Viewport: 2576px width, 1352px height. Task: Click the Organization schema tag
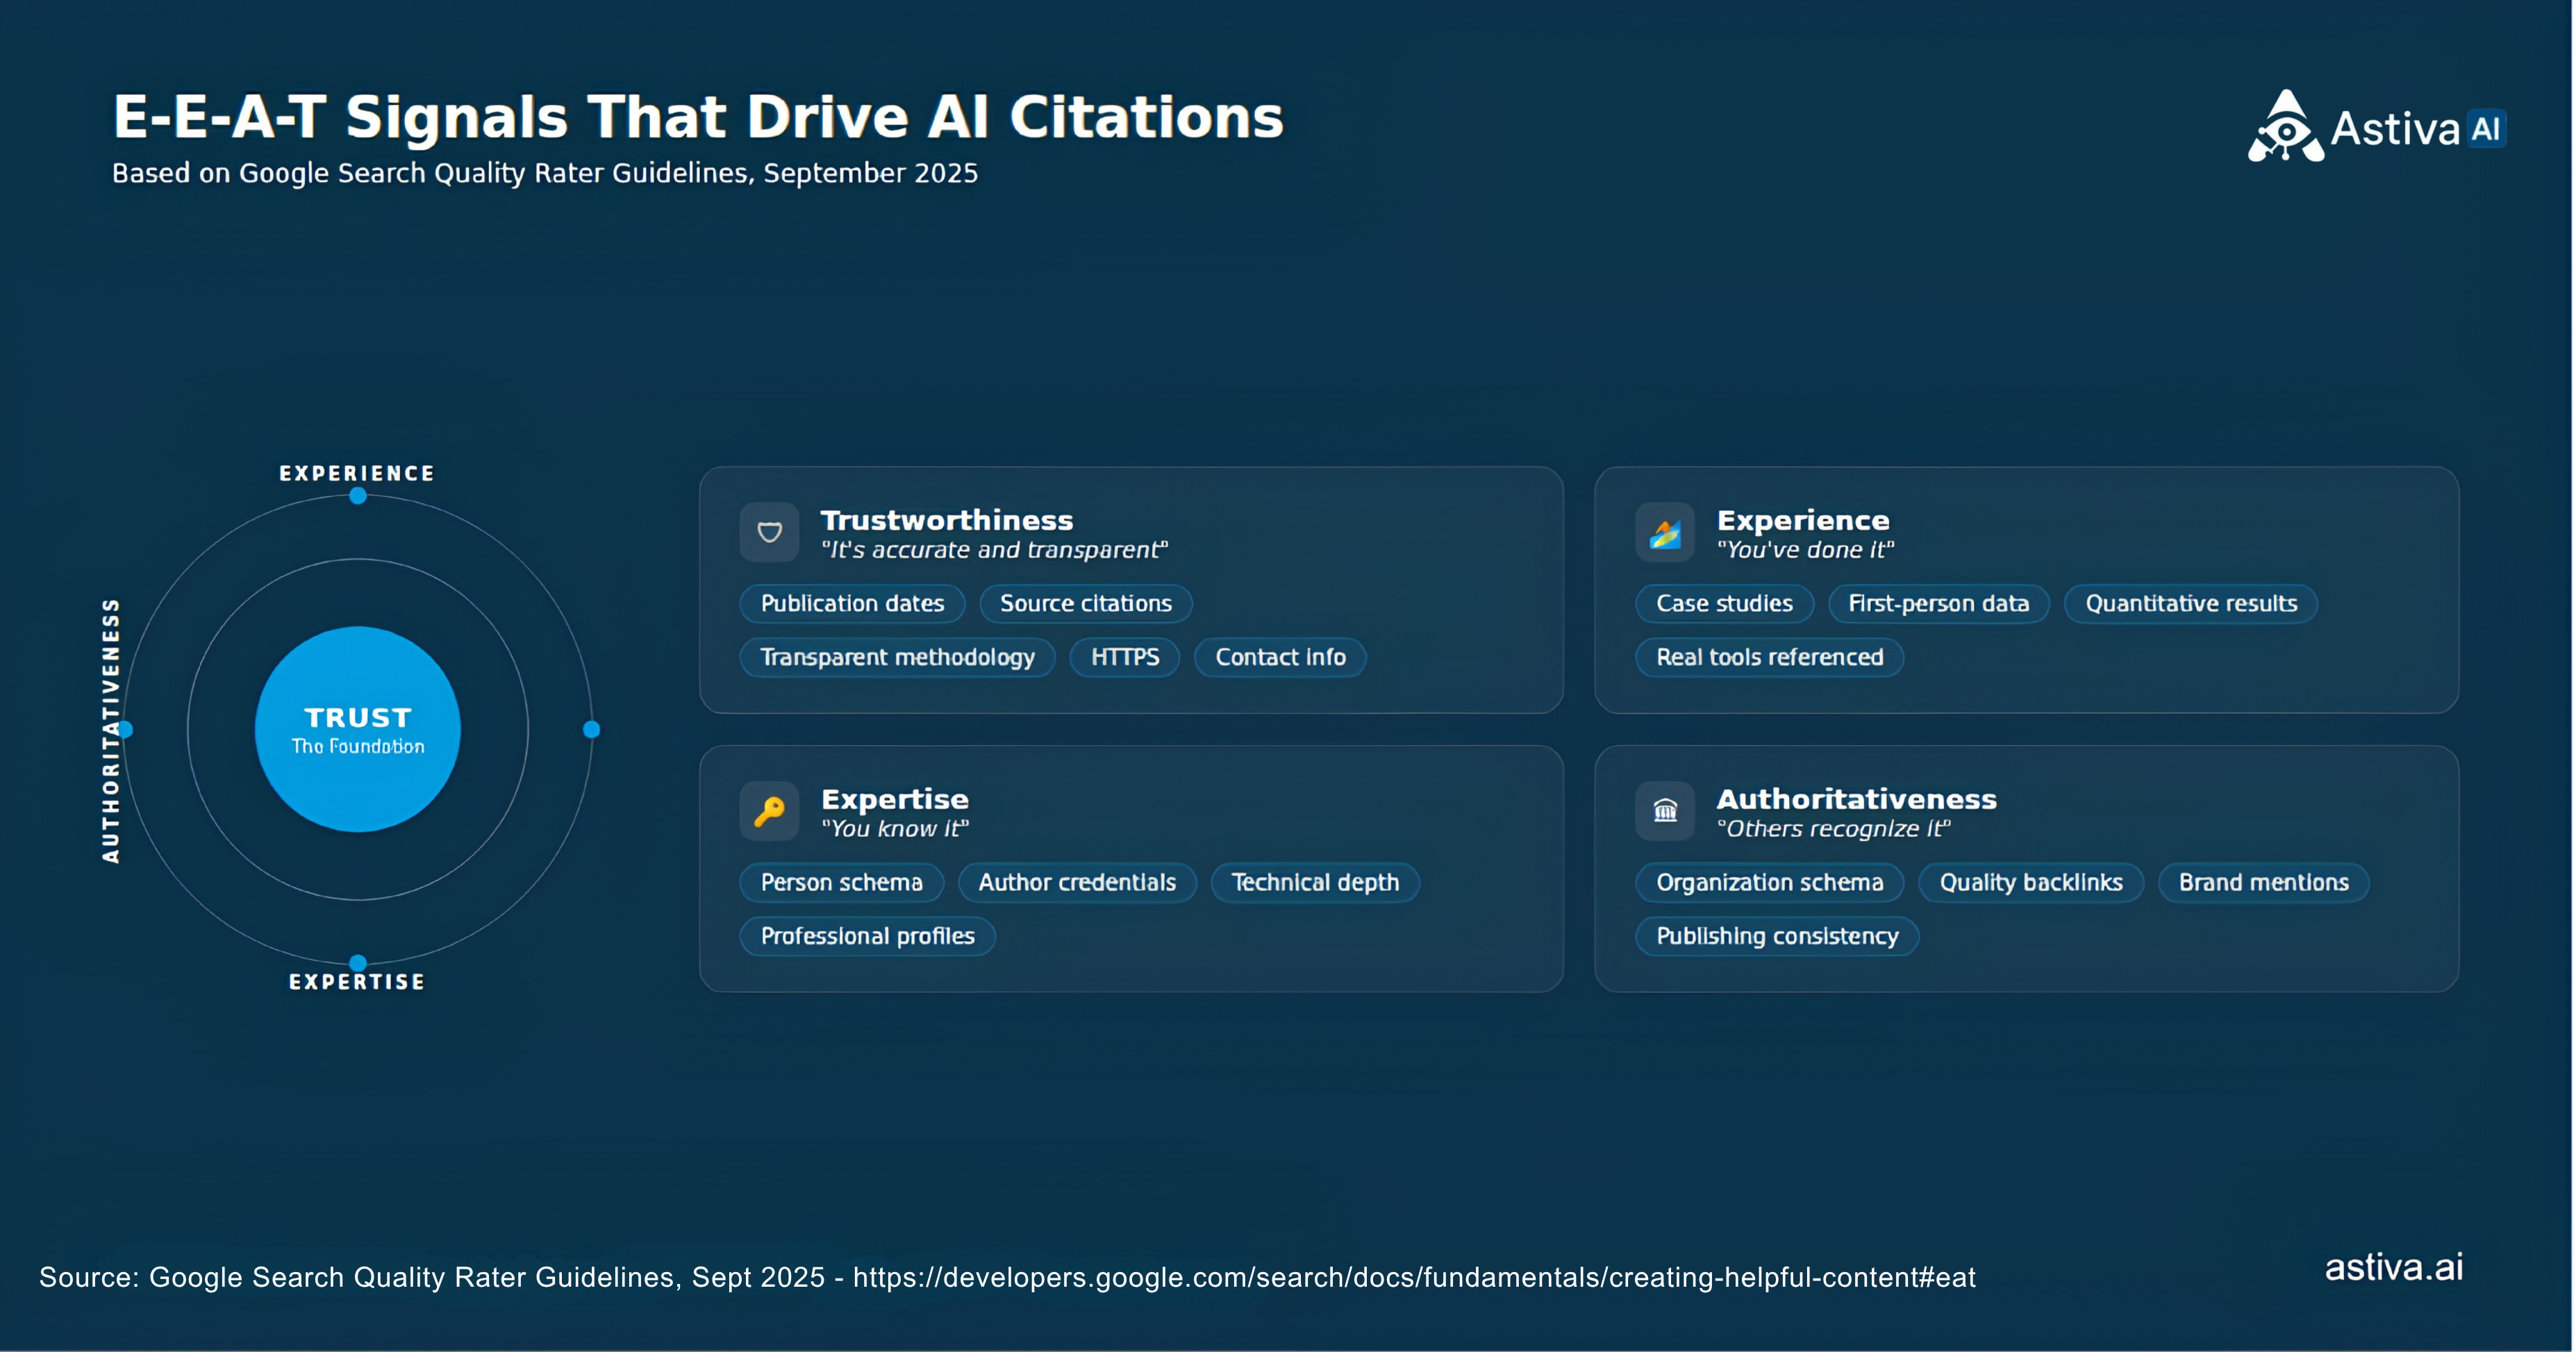click(1769, 883)
